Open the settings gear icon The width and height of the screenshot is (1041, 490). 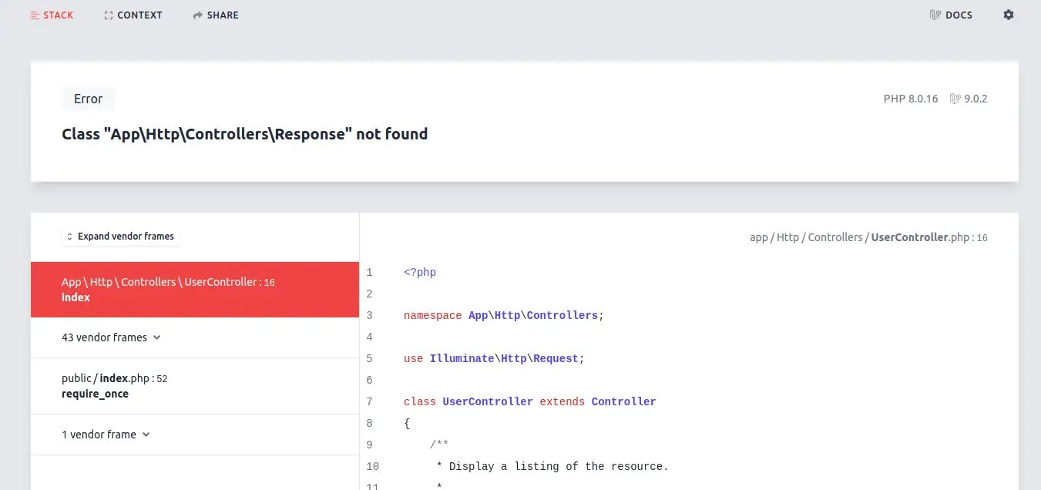(x=1008, y=15)
